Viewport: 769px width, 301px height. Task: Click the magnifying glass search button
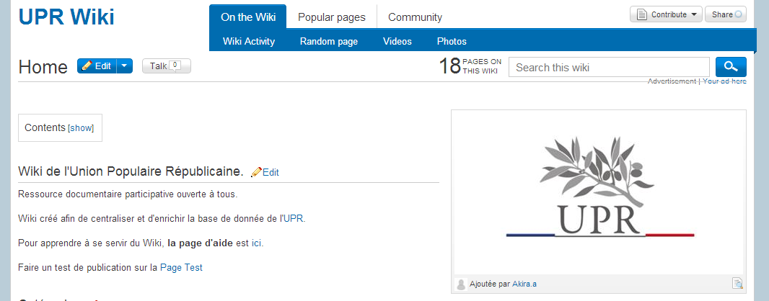[731, 67]
